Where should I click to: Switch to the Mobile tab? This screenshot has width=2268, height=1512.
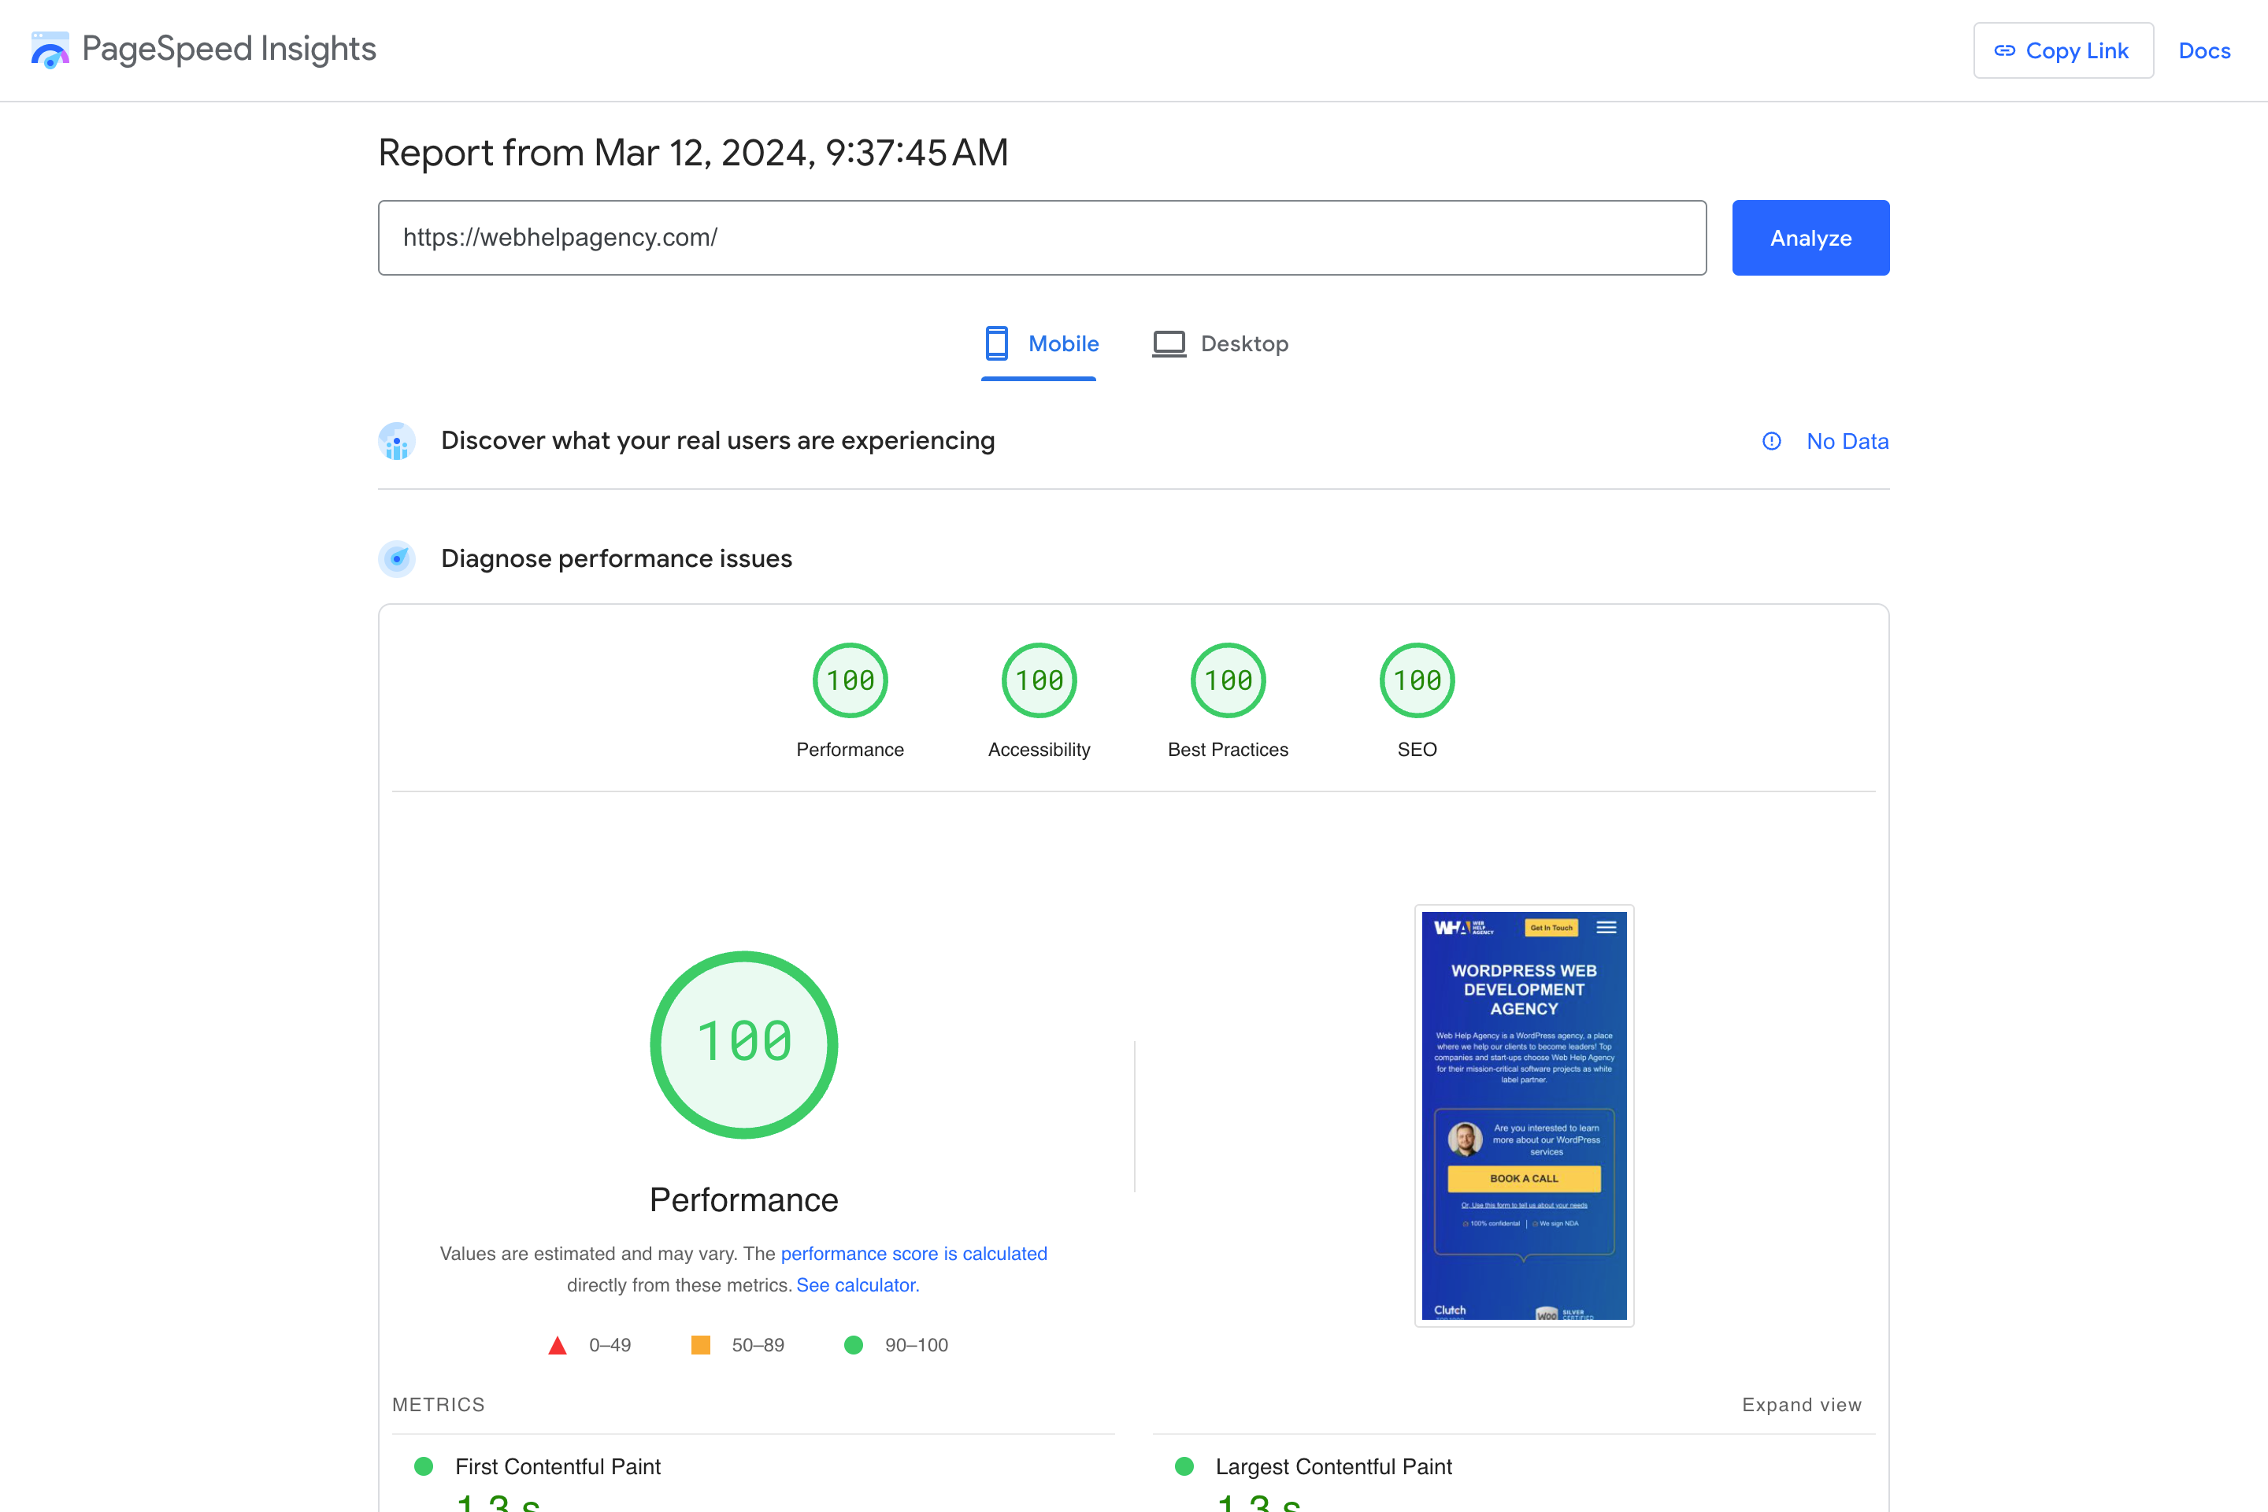(x=1040, y=344)
